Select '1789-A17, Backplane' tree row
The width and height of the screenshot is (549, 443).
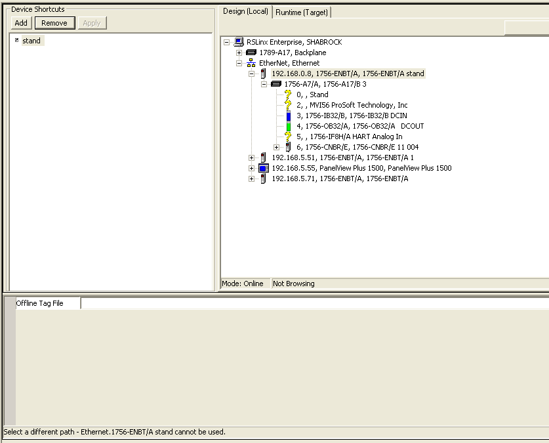[293, 53]
